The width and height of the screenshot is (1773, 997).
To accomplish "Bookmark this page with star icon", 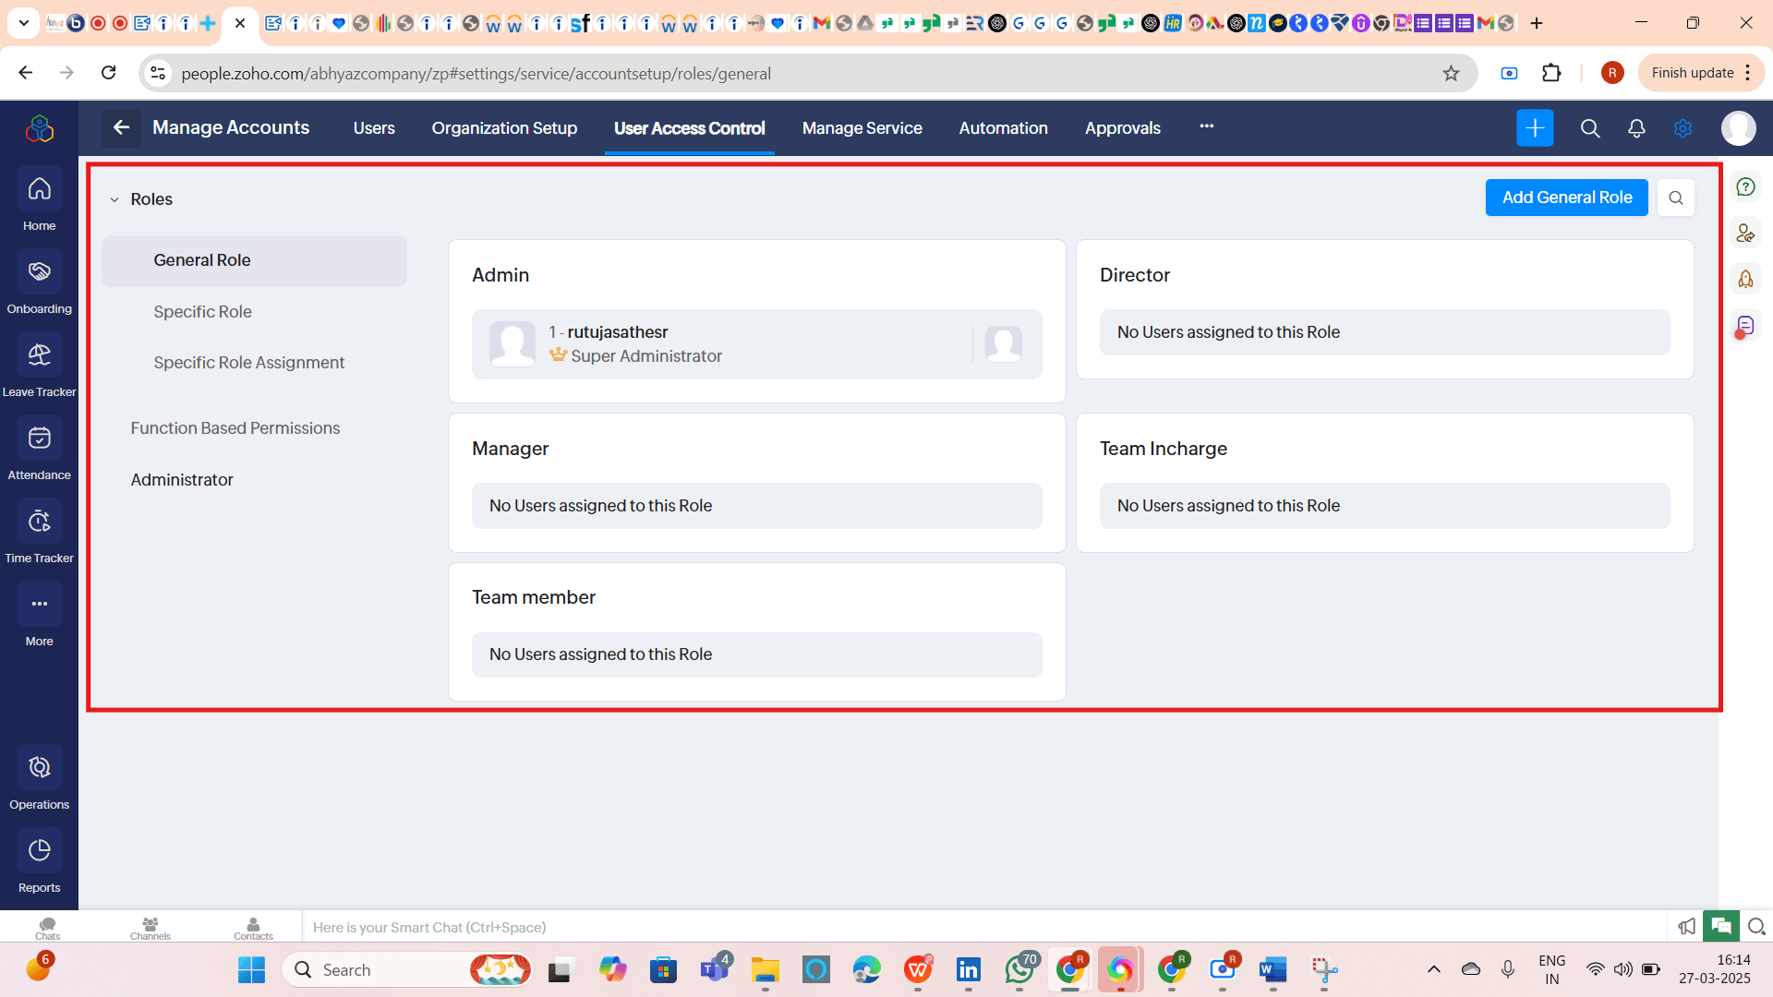I will pos(1451,73).
